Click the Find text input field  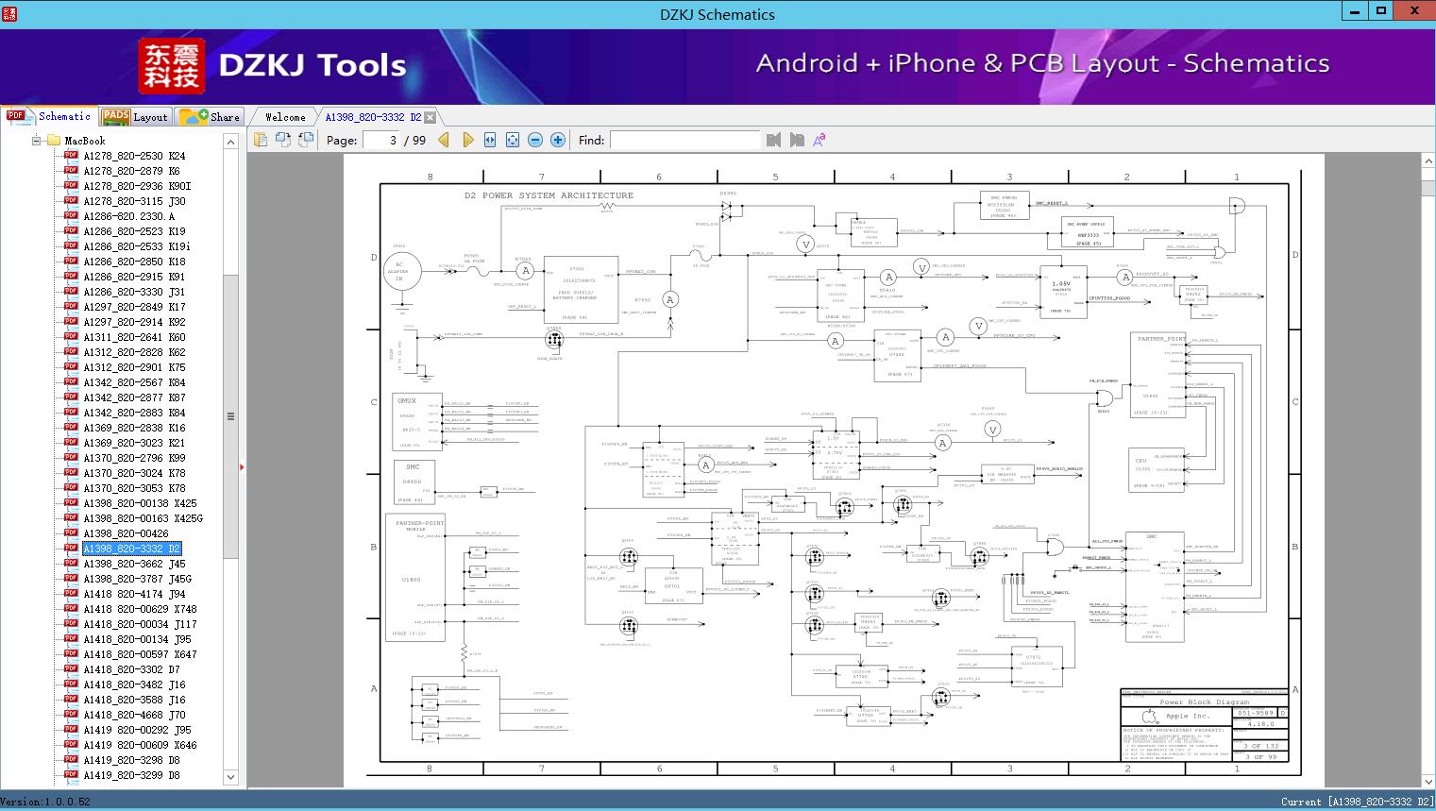(684, 140)
